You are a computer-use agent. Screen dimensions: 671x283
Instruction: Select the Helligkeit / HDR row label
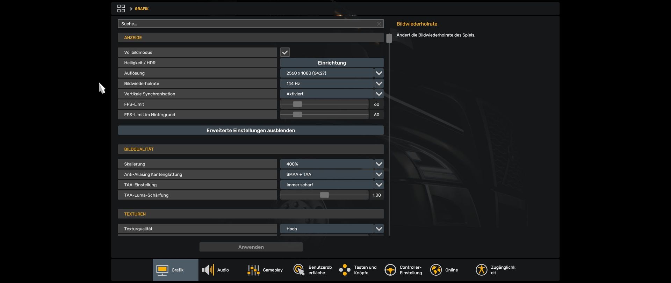point(197,63)
